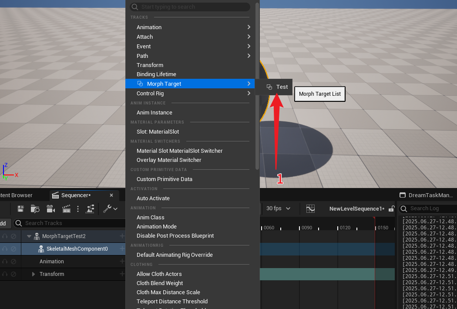
Task: Click the menu search field
Action: [x=190, y=7]
